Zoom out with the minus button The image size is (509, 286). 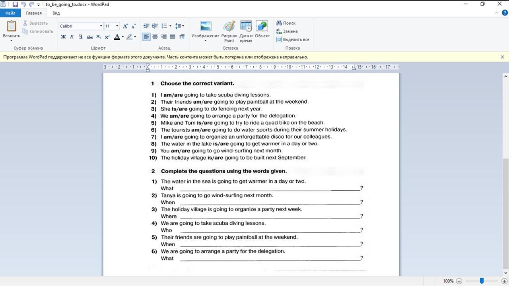(459, 281)
